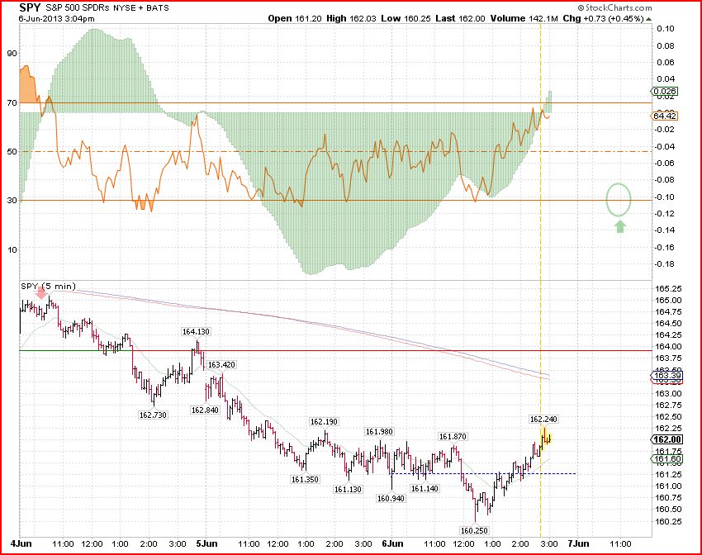Click the -0.06 value on histogram axis
702x555 pixels.
click(664, 163)
